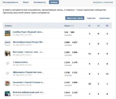Open post '#ночнойразговор Ресурс RB...'
Viewport: 116px width, 99px height.
[28, 42]
